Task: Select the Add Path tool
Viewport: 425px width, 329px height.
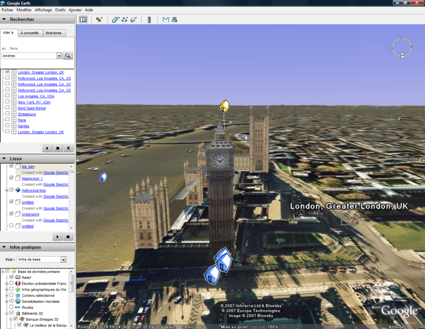Action: (x=125, y=19)
